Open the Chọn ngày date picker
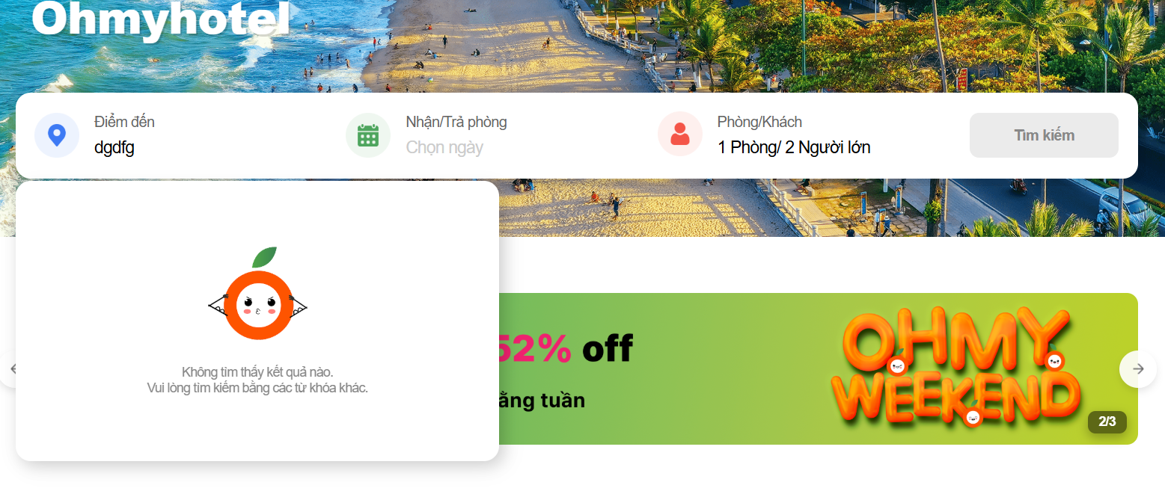Screen dimensions: 1165x494 click(x=444, y=147)
